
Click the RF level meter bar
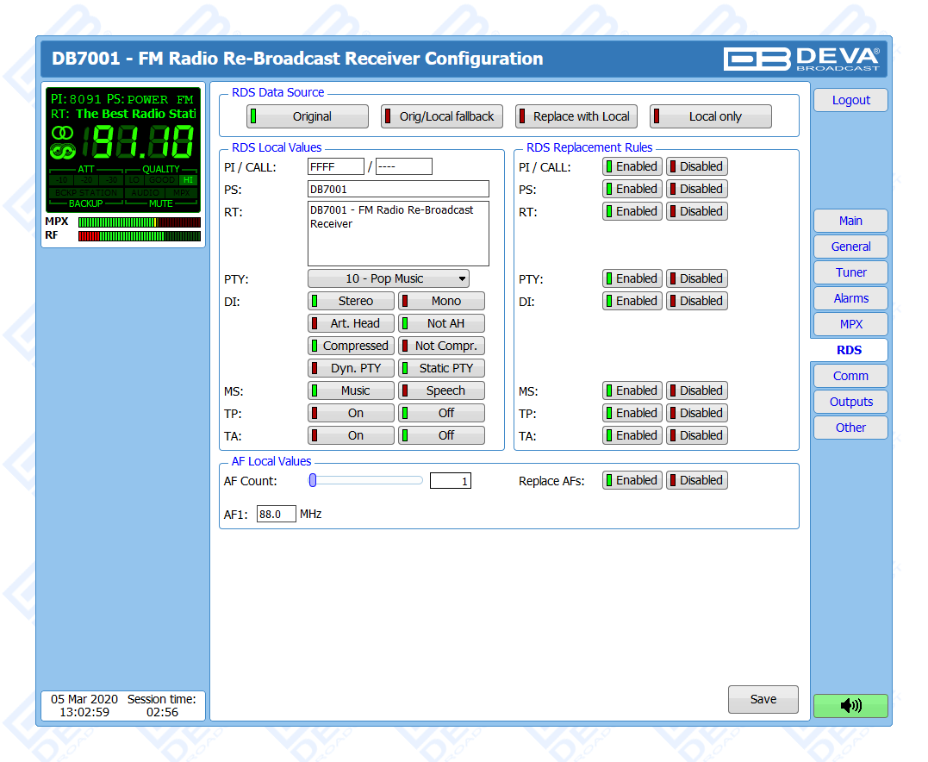[x=139, y=236]
